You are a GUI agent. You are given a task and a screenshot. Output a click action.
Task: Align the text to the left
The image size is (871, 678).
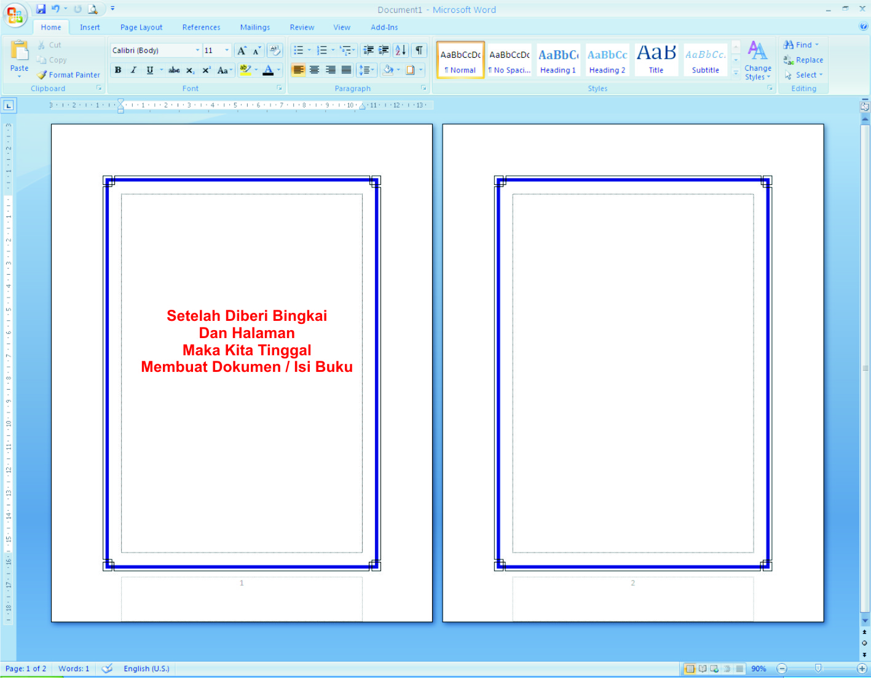coord(298,70)
